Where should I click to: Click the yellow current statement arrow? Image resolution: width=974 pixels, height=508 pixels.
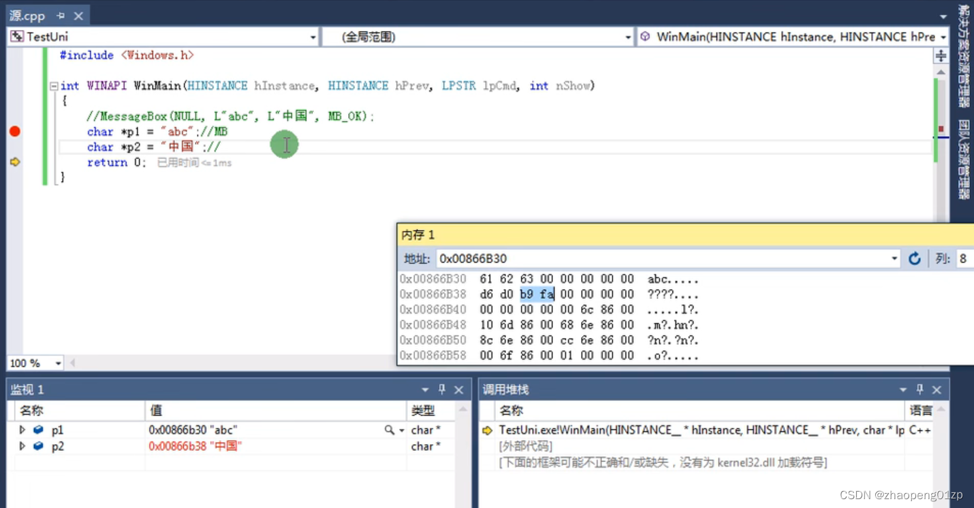(15, 162)
